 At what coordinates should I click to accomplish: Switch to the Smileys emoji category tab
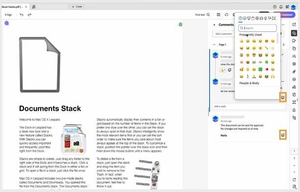245,18
